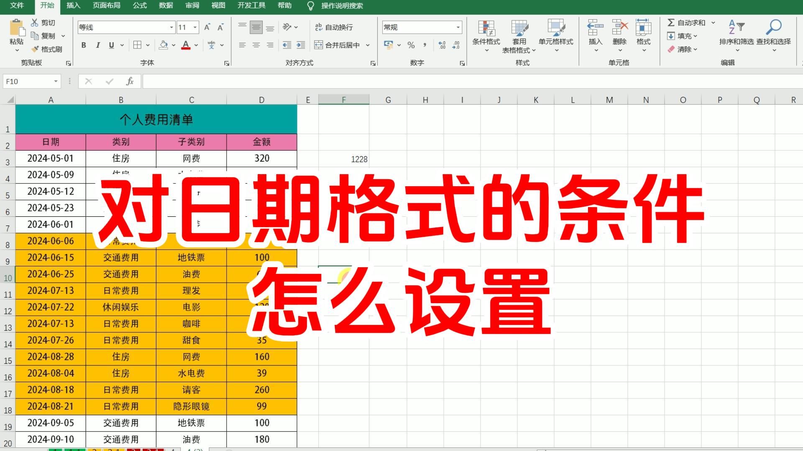This screenshot has width=803, height=451.
Task: Click the Name Box showing F10
Action: pos(32,81)
